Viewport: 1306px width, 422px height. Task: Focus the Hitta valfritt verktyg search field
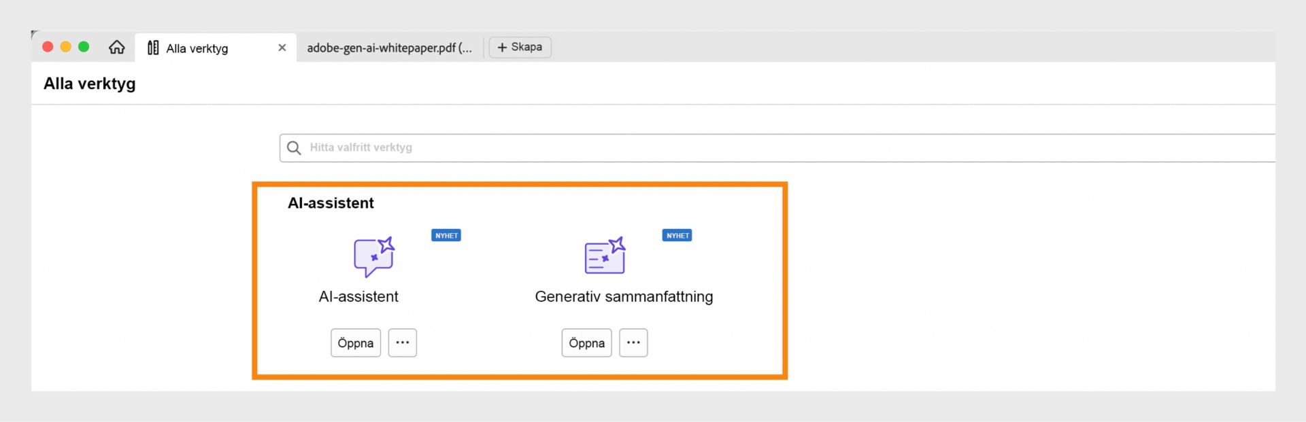pos(680,147)
